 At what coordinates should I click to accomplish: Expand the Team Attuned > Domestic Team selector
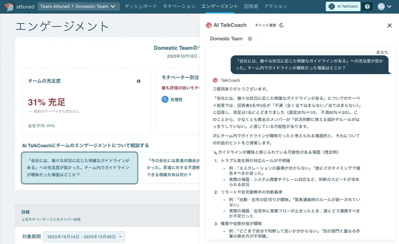(x=78, y=7)
